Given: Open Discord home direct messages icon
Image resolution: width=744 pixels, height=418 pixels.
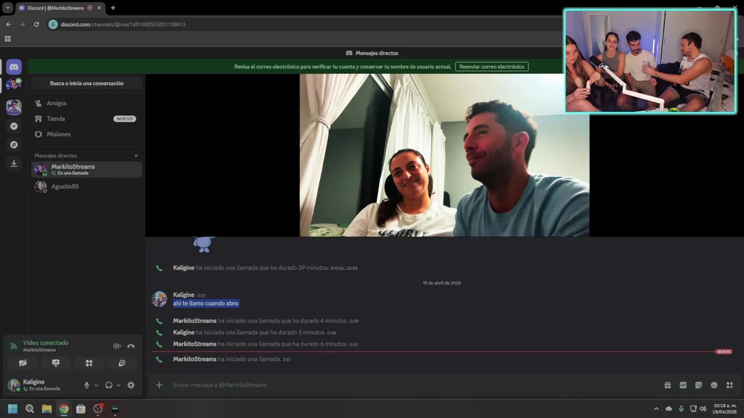Looking at the screenshot, I should coord(14,67).
